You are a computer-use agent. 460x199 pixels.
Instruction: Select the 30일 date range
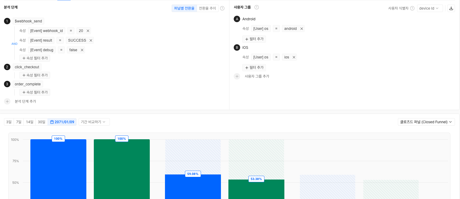click(x=42, y=122)
